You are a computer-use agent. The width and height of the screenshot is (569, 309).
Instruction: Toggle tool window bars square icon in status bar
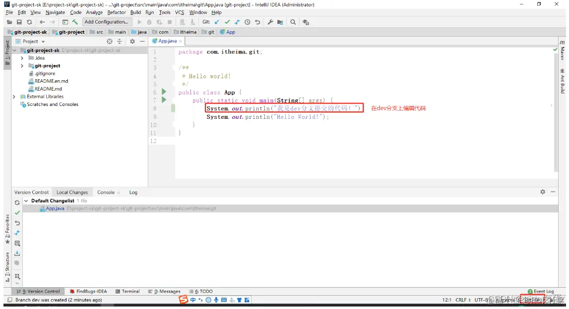click(10, 300)
